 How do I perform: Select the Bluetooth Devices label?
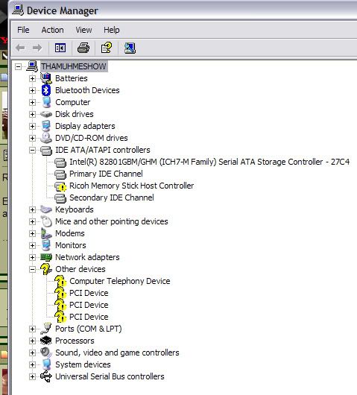(87, 90)
